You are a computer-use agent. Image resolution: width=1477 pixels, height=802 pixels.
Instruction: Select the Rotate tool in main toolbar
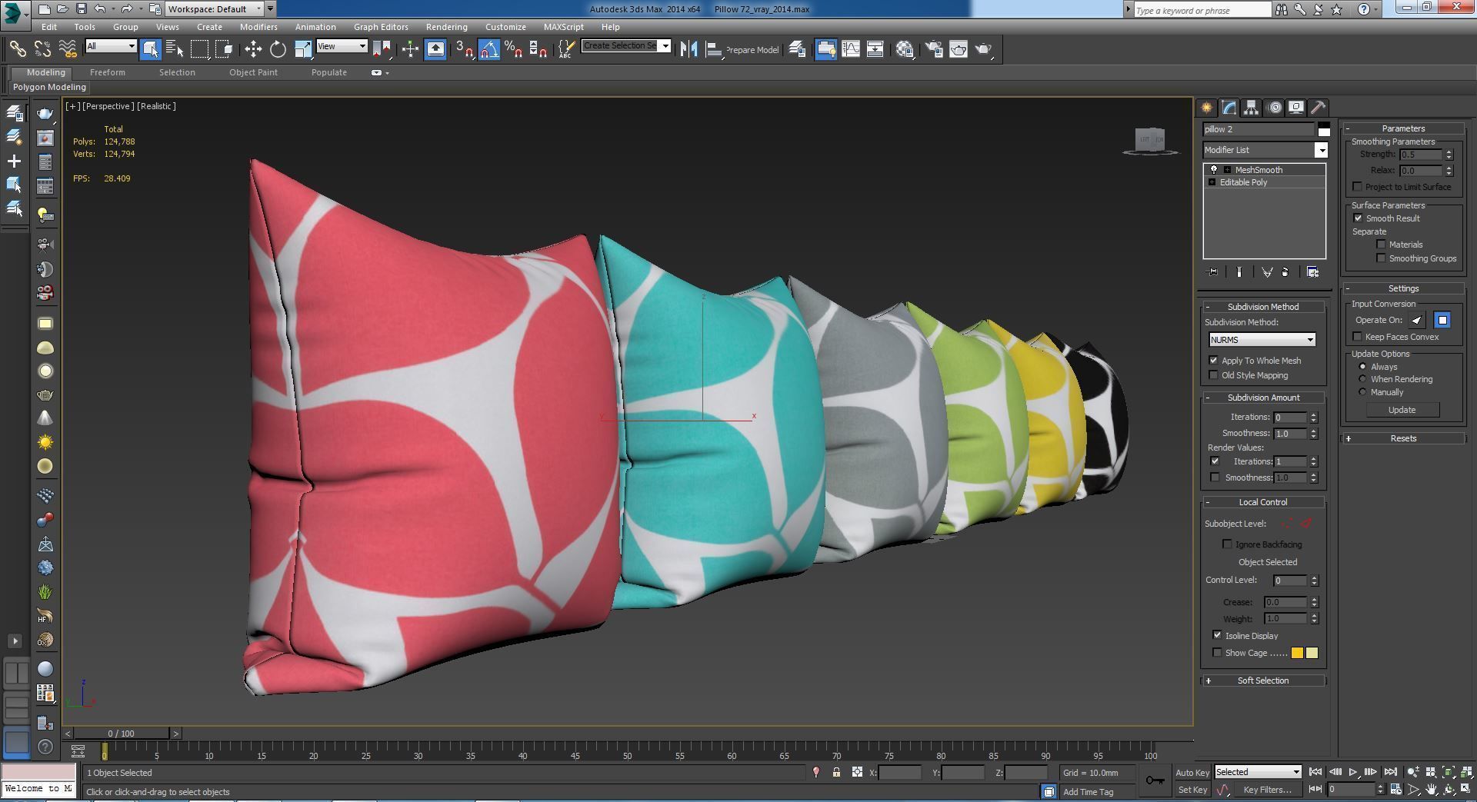tap(278, 49)
